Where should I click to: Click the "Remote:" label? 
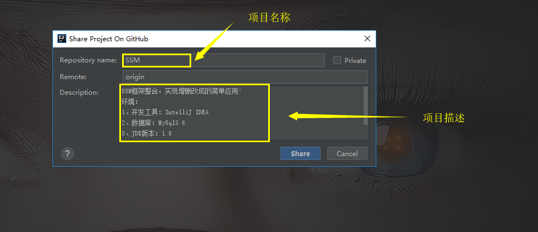pyautogui.click(x=73, y=77)
